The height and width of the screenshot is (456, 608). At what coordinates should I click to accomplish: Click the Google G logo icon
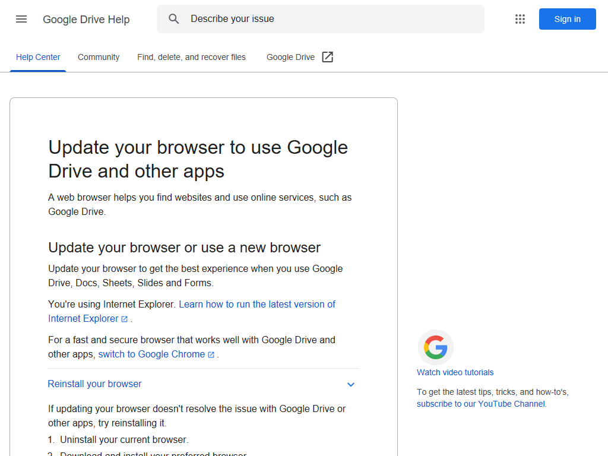point(435,347)
